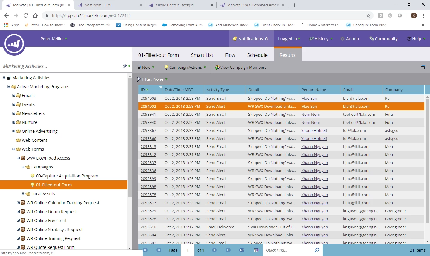Screen dimensions: 430x256
Task: Switch to the Nom Nom - Fufu browser tab
Action: (109, 5)
